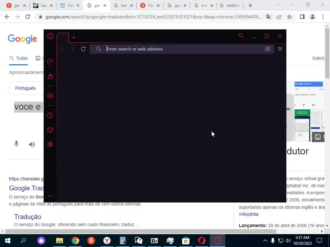This screenshot has width=330, height=247.
Task: Switch to the 'bar' Google tab
Action: (x=123, y=5)
